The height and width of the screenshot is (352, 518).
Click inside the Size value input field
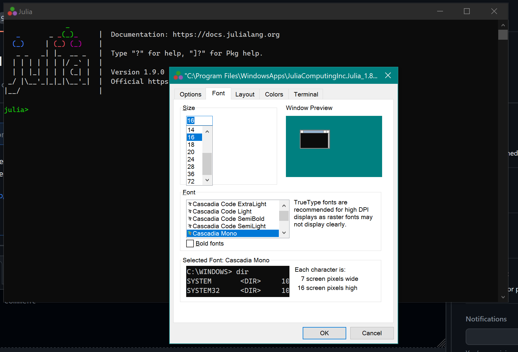[x=199, y=121]
